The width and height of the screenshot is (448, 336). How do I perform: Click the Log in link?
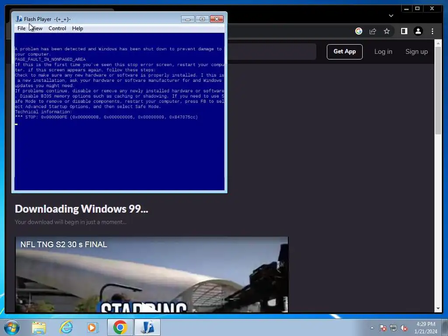click(383, 52)
